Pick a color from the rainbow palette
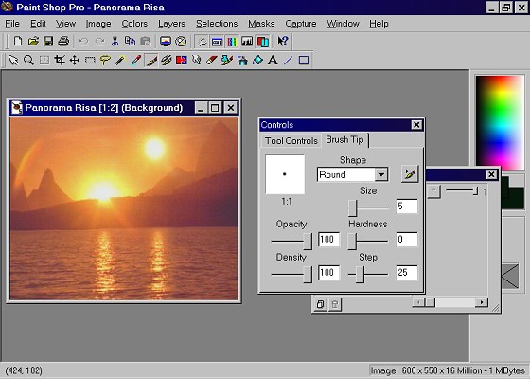This screenshot has height=379, width=530. (500, 122)
